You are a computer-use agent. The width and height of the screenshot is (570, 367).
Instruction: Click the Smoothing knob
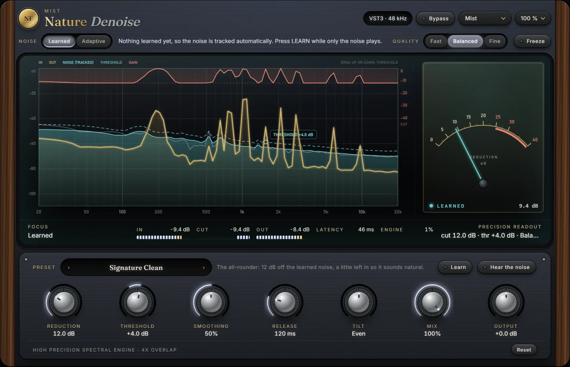tap(211, 302)
